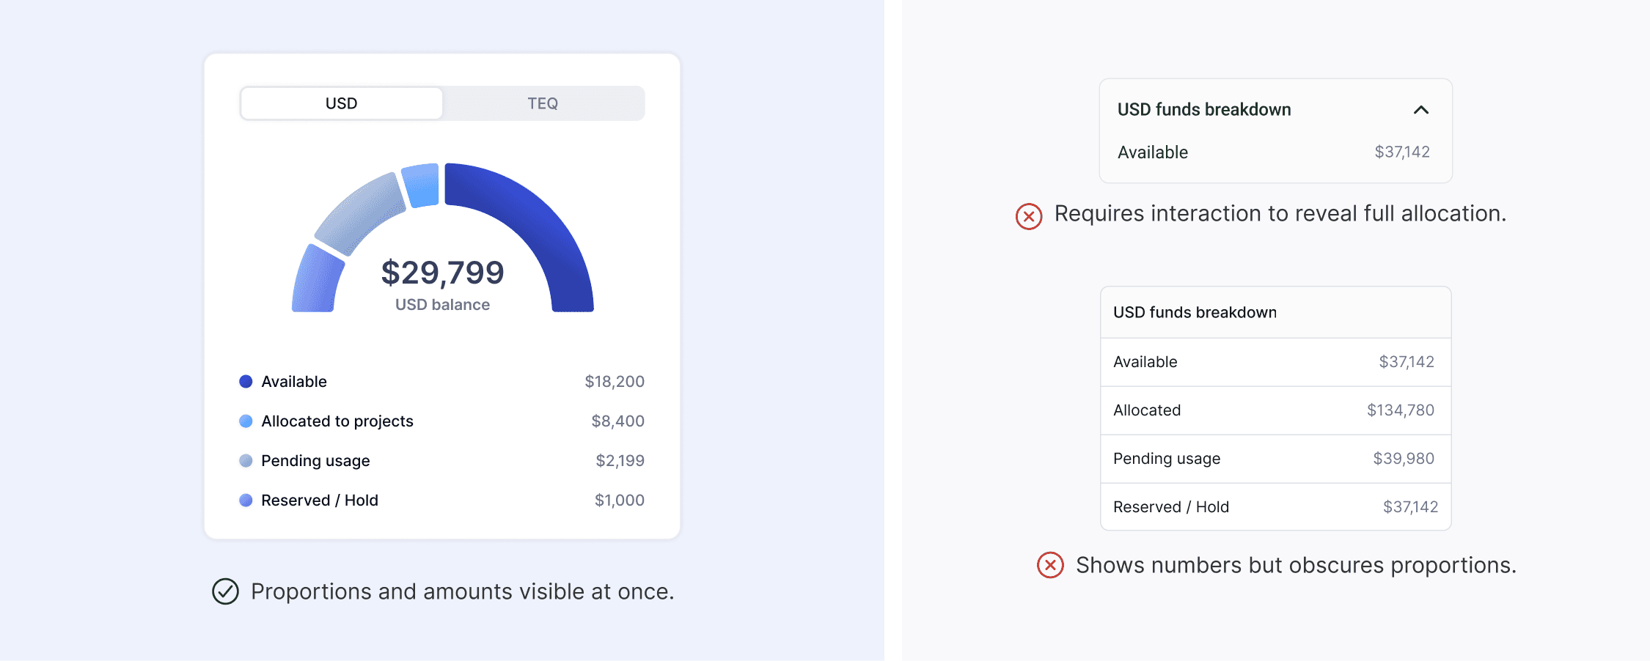The height and width of the screenshot is (661, 1650).
Task: Click the Reserved / Hold legend dot
Action: 246,500
